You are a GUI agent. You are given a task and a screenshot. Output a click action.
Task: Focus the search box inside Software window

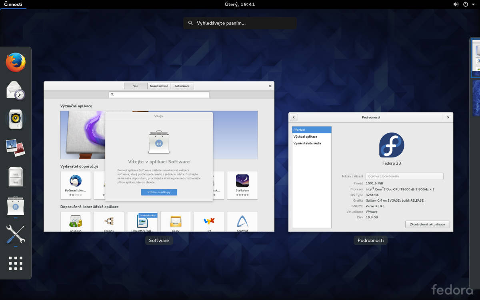coord(159,95)
